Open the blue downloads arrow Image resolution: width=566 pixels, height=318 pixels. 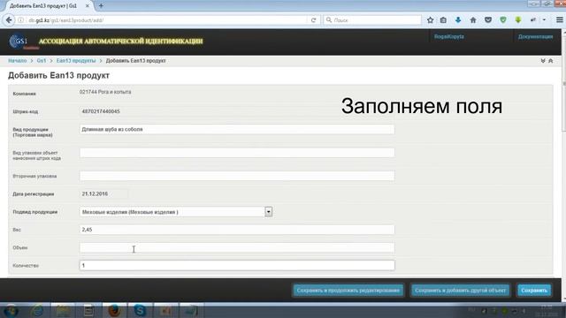[458, 19]
